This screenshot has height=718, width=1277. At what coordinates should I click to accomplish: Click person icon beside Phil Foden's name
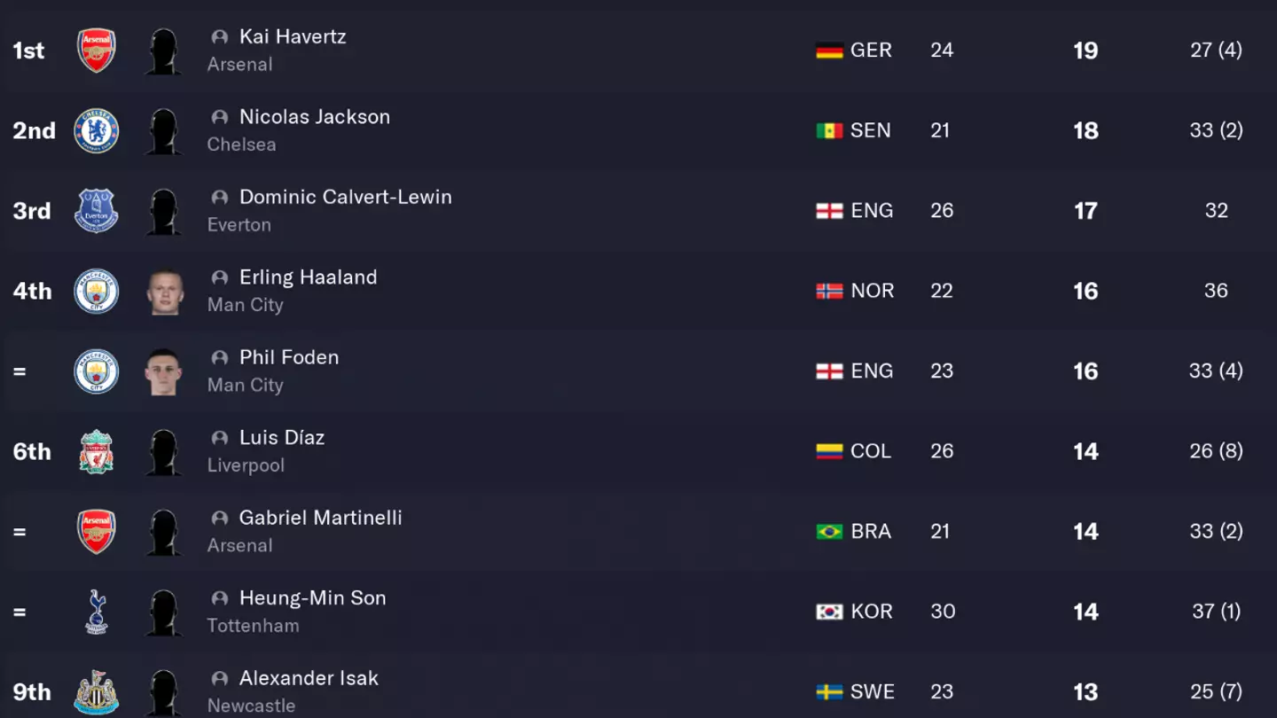(220, 358)
